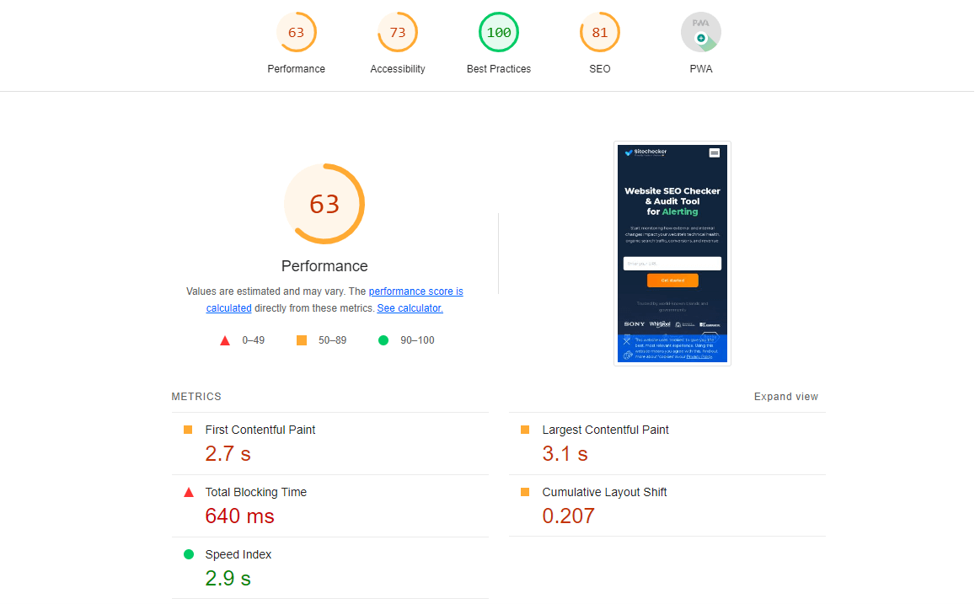
Task: Open the 'performance score is calculated' link
Action: [x=415, y=291]
